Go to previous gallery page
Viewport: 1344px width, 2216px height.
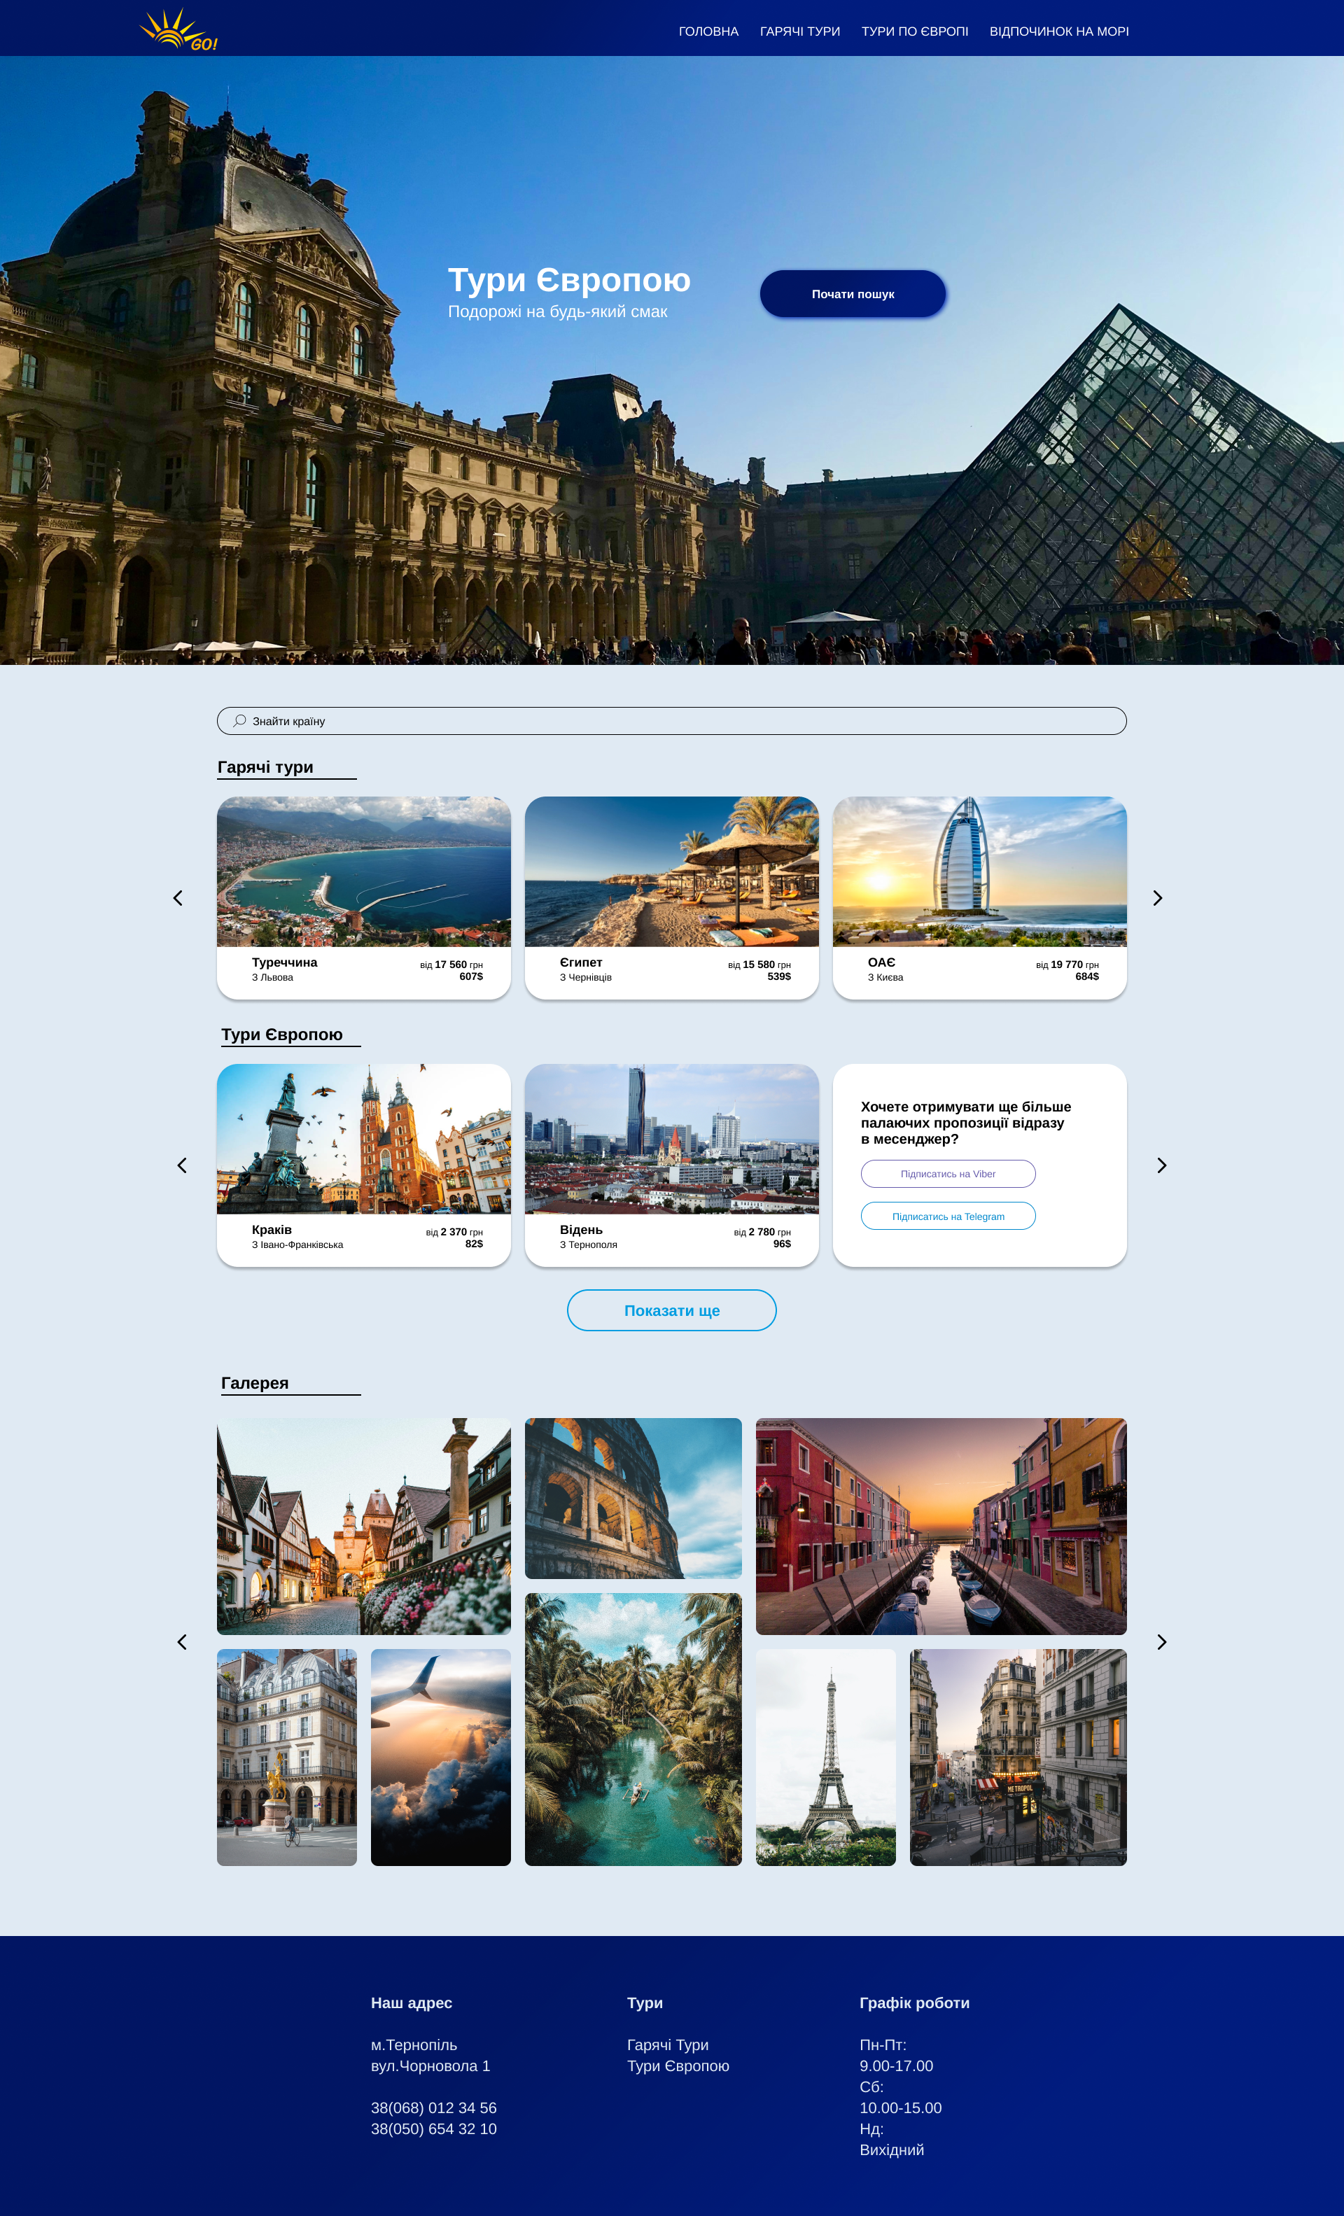pos(182,1641)
